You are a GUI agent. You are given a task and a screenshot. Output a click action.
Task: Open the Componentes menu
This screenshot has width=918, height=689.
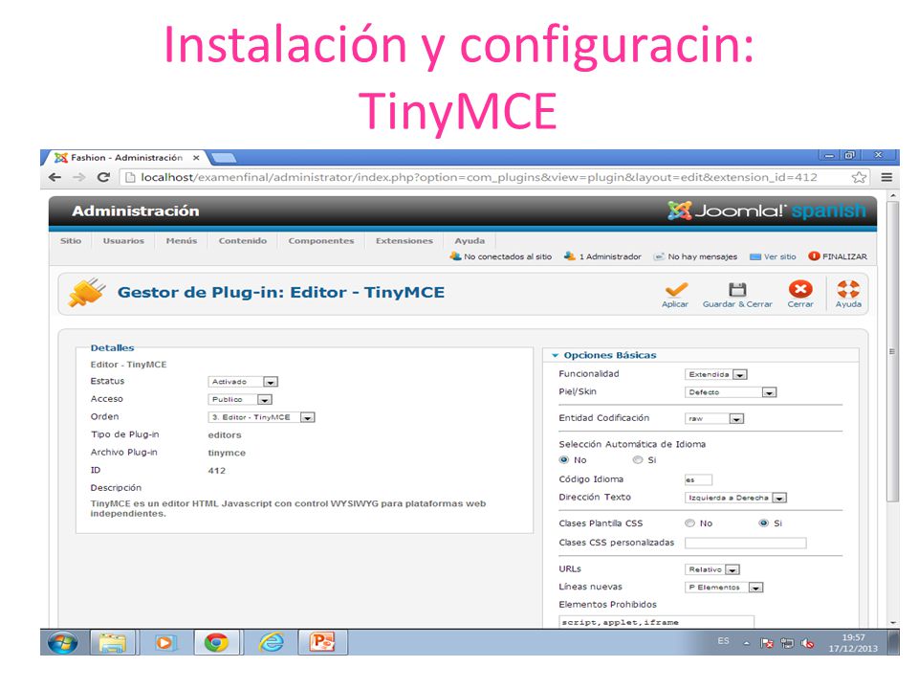pos(321,241)
